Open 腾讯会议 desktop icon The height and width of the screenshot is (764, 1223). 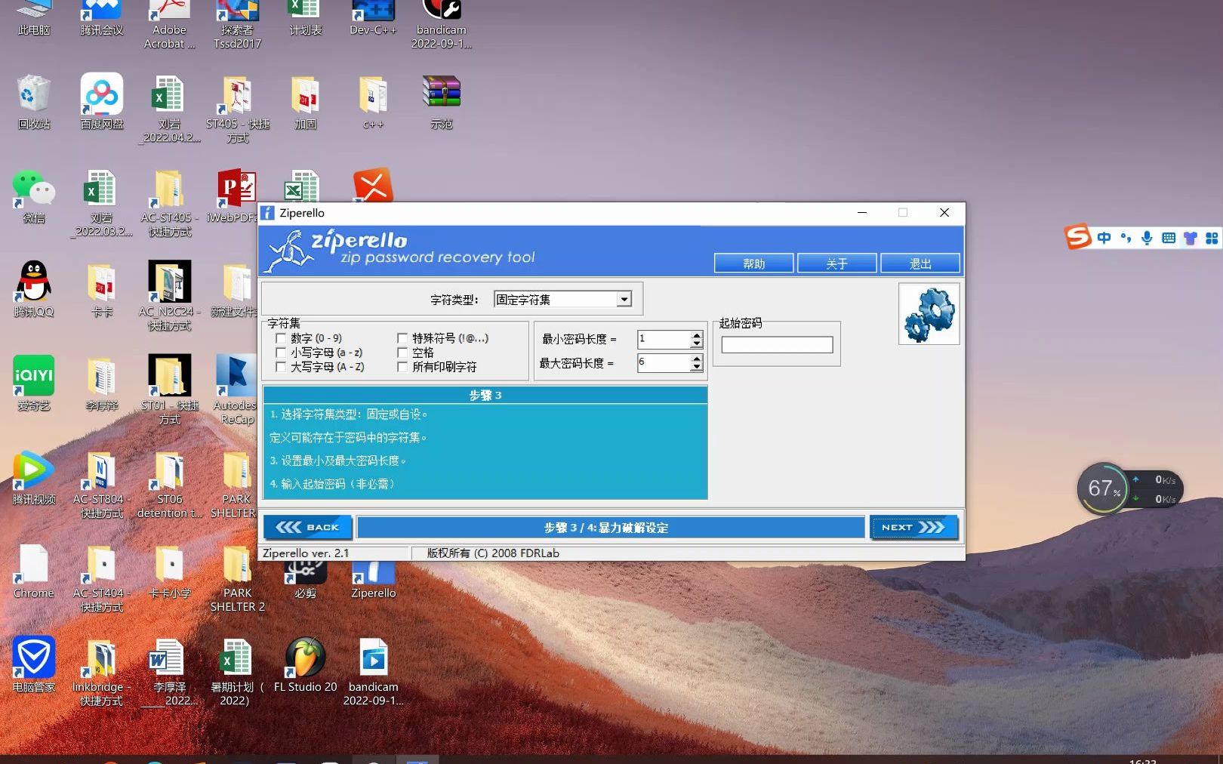101,20
